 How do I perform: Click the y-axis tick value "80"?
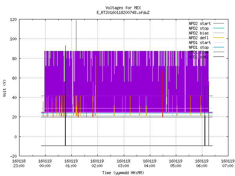point(14,59)
